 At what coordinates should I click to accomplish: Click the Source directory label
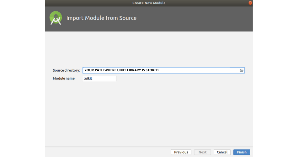(x=66, y=70)
